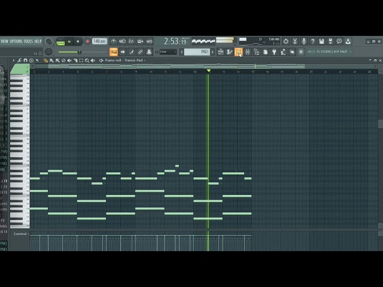Select the slice tool
383x287 pixels.
pos(75,60)
